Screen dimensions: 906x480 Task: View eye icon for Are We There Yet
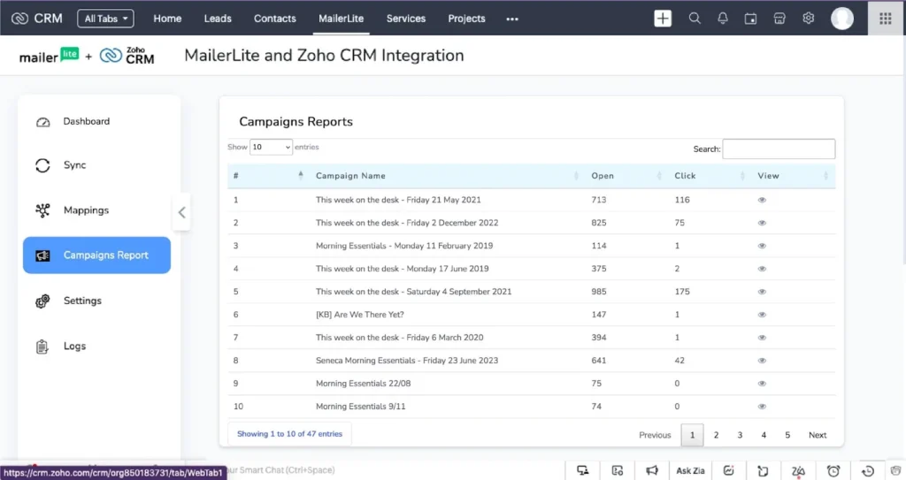(x=762, y=315)
